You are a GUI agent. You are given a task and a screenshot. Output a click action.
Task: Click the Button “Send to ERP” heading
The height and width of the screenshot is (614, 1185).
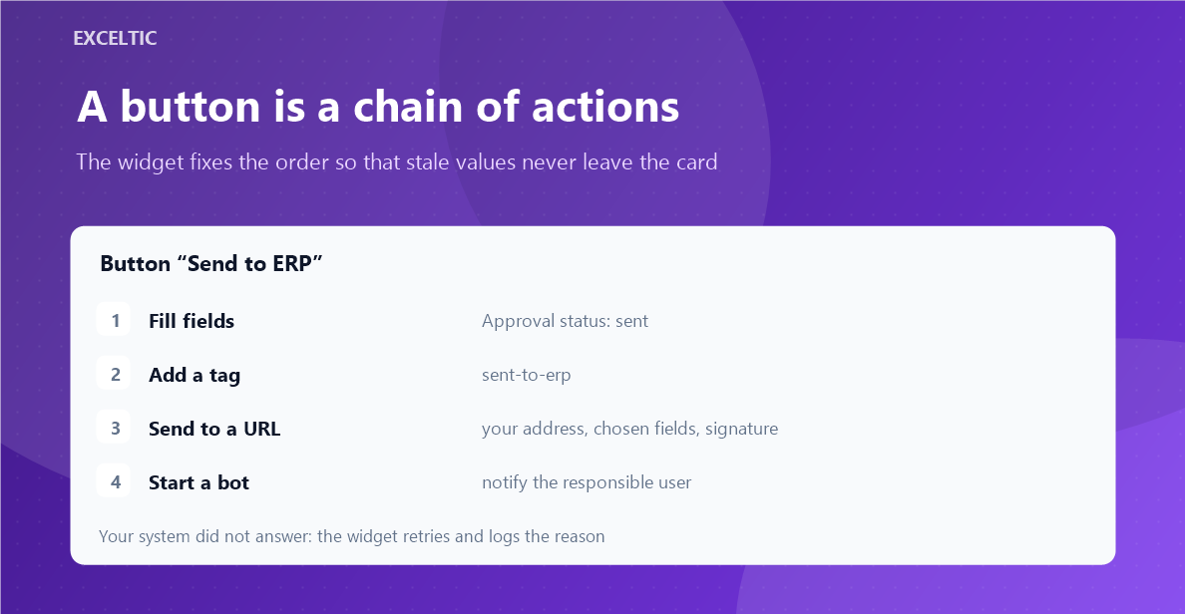tap(211, 263)
